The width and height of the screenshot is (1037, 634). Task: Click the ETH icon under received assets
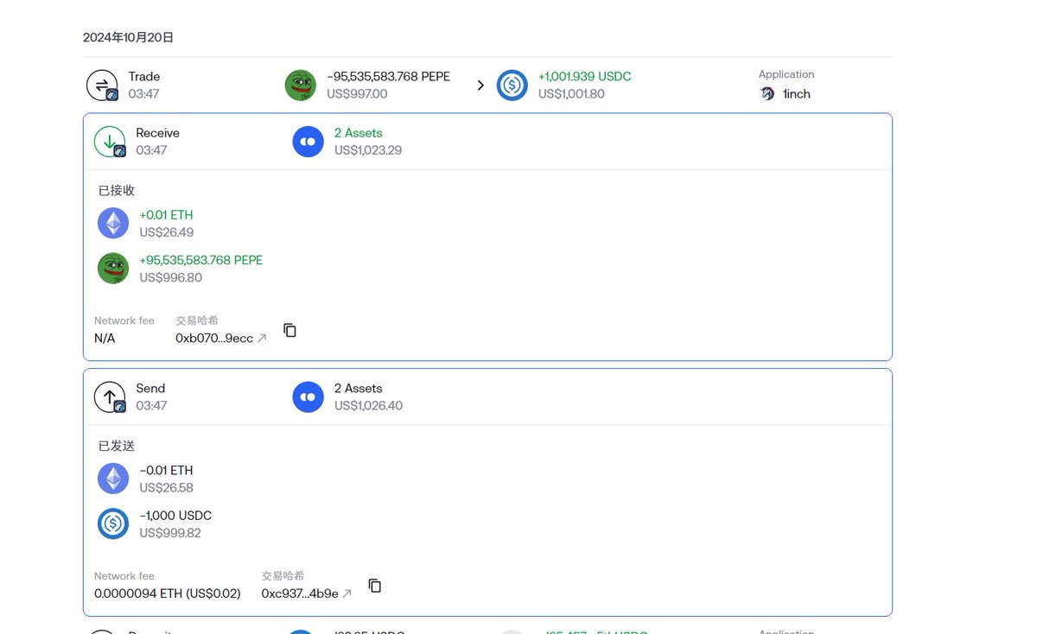click(113, 223)
